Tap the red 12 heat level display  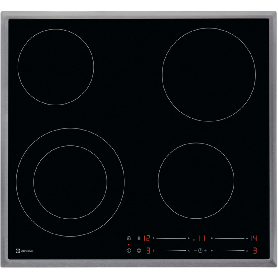tap(147, 238)
